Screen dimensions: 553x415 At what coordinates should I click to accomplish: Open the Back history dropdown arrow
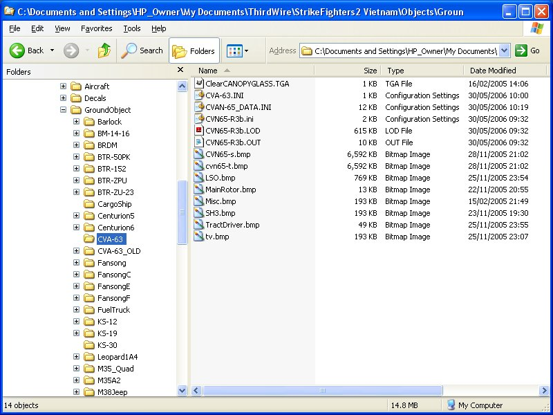pos(53,50)
